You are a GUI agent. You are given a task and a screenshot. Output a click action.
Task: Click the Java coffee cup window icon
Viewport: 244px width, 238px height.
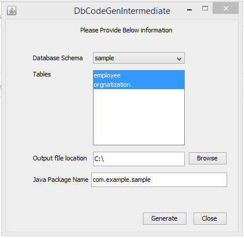pyautogui.click(x=12, y=10)
